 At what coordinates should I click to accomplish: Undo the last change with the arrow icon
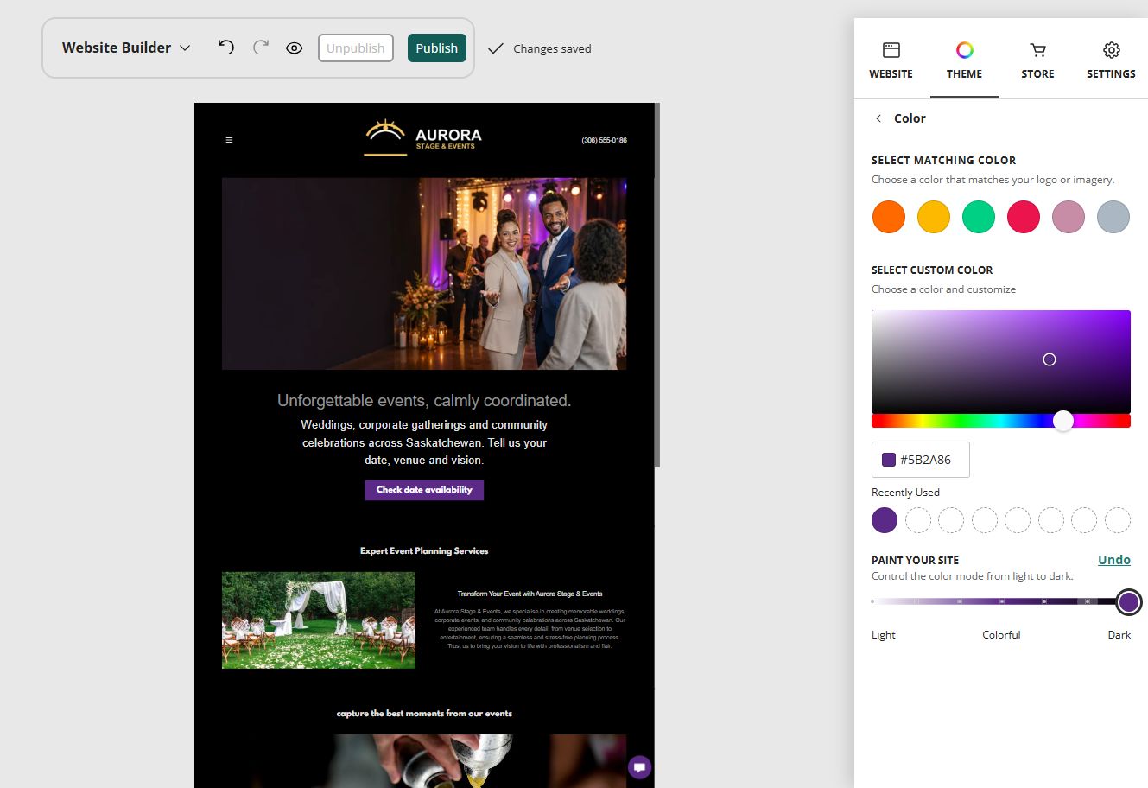(225, 48)
